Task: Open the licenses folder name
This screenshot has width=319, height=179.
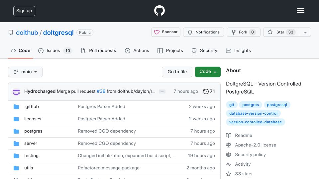Action: click(x=33, y=119)
